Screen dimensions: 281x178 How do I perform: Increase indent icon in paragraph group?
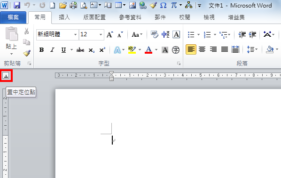[252, 34]
